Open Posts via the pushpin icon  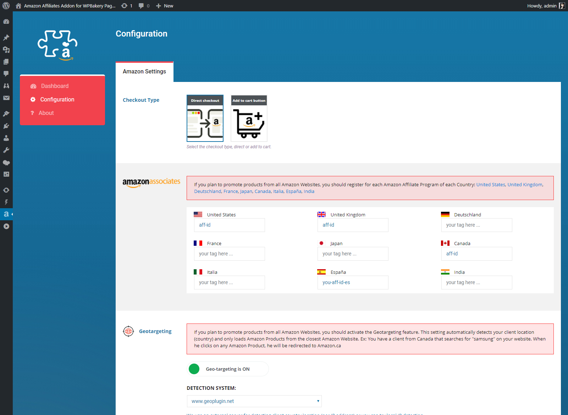(x=6, y=38)
